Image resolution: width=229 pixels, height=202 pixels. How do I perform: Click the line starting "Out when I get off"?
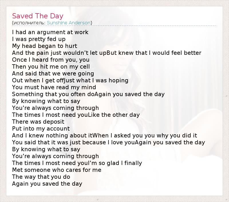point(70,80)
